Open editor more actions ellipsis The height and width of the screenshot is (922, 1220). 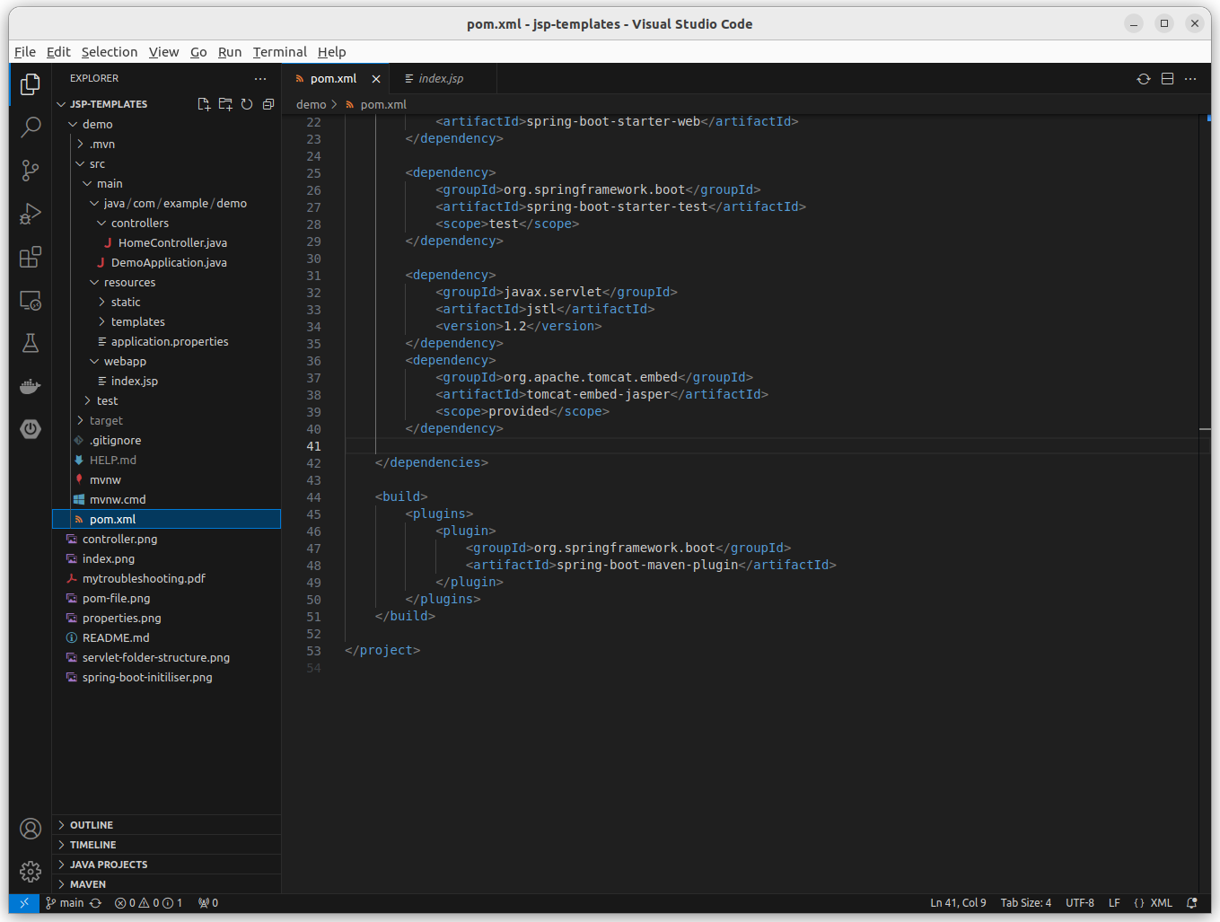pyautogui.click(x=1190, y=79)
